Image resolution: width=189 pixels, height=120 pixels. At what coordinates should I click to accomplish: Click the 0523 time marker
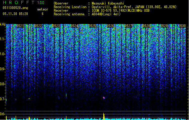coord(56,26)
